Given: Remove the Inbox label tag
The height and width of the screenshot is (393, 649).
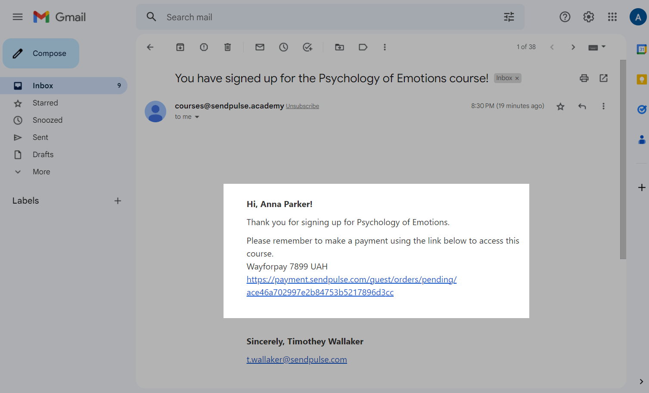Looking at the screenshot, I should [517, 78].
